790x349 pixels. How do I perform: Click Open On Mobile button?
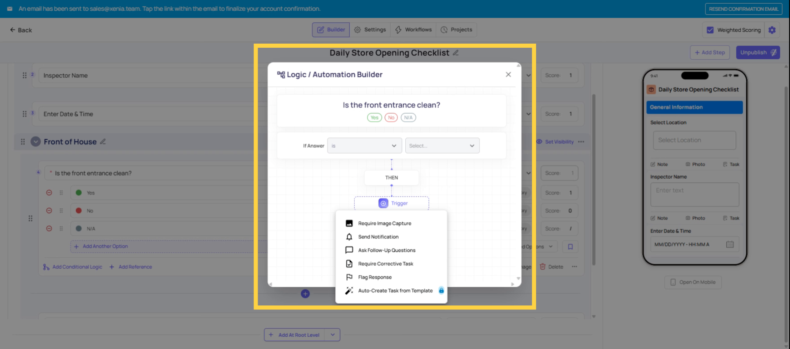tap(693, 282)
